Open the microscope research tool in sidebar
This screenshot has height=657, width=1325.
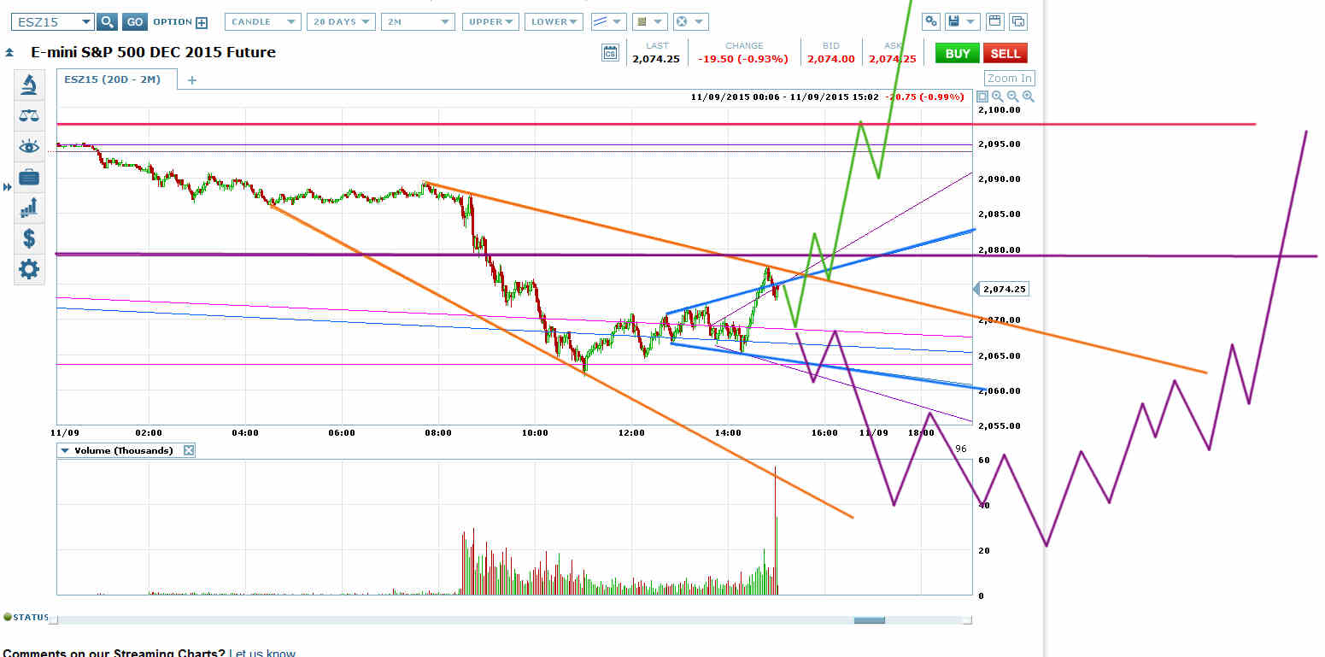pos(29,84)
